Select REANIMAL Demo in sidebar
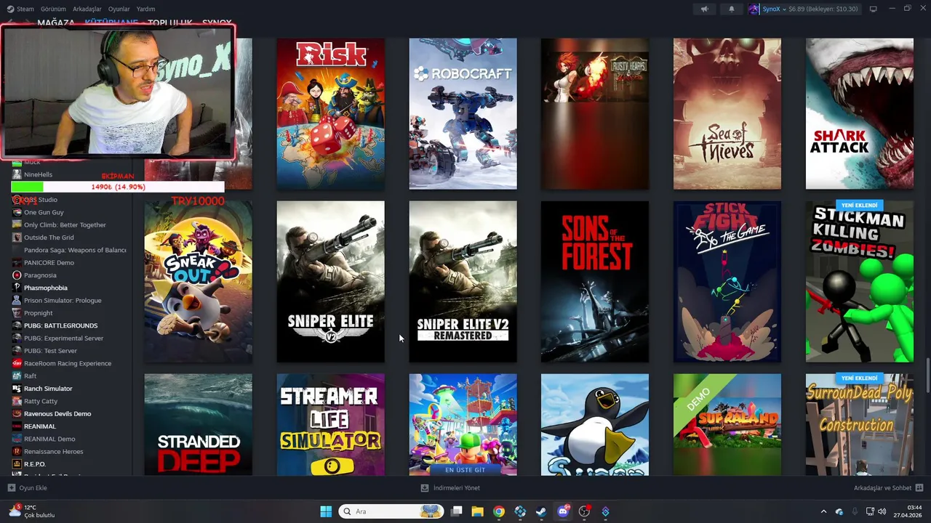 point(49,439)
